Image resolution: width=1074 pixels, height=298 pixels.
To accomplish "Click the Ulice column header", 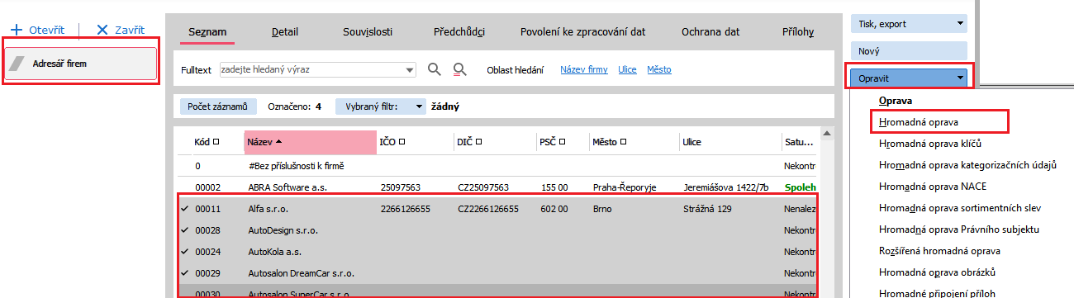I will pos(691,142).
